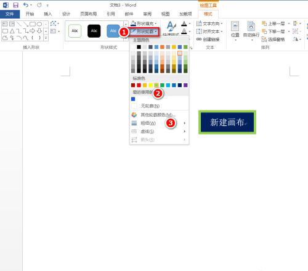Select the 新建画布 text box shape
The image size is (308, 271).
click(227, 122)
